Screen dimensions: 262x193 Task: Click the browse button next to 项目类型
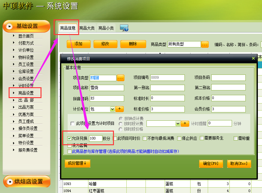click(120, 78)
